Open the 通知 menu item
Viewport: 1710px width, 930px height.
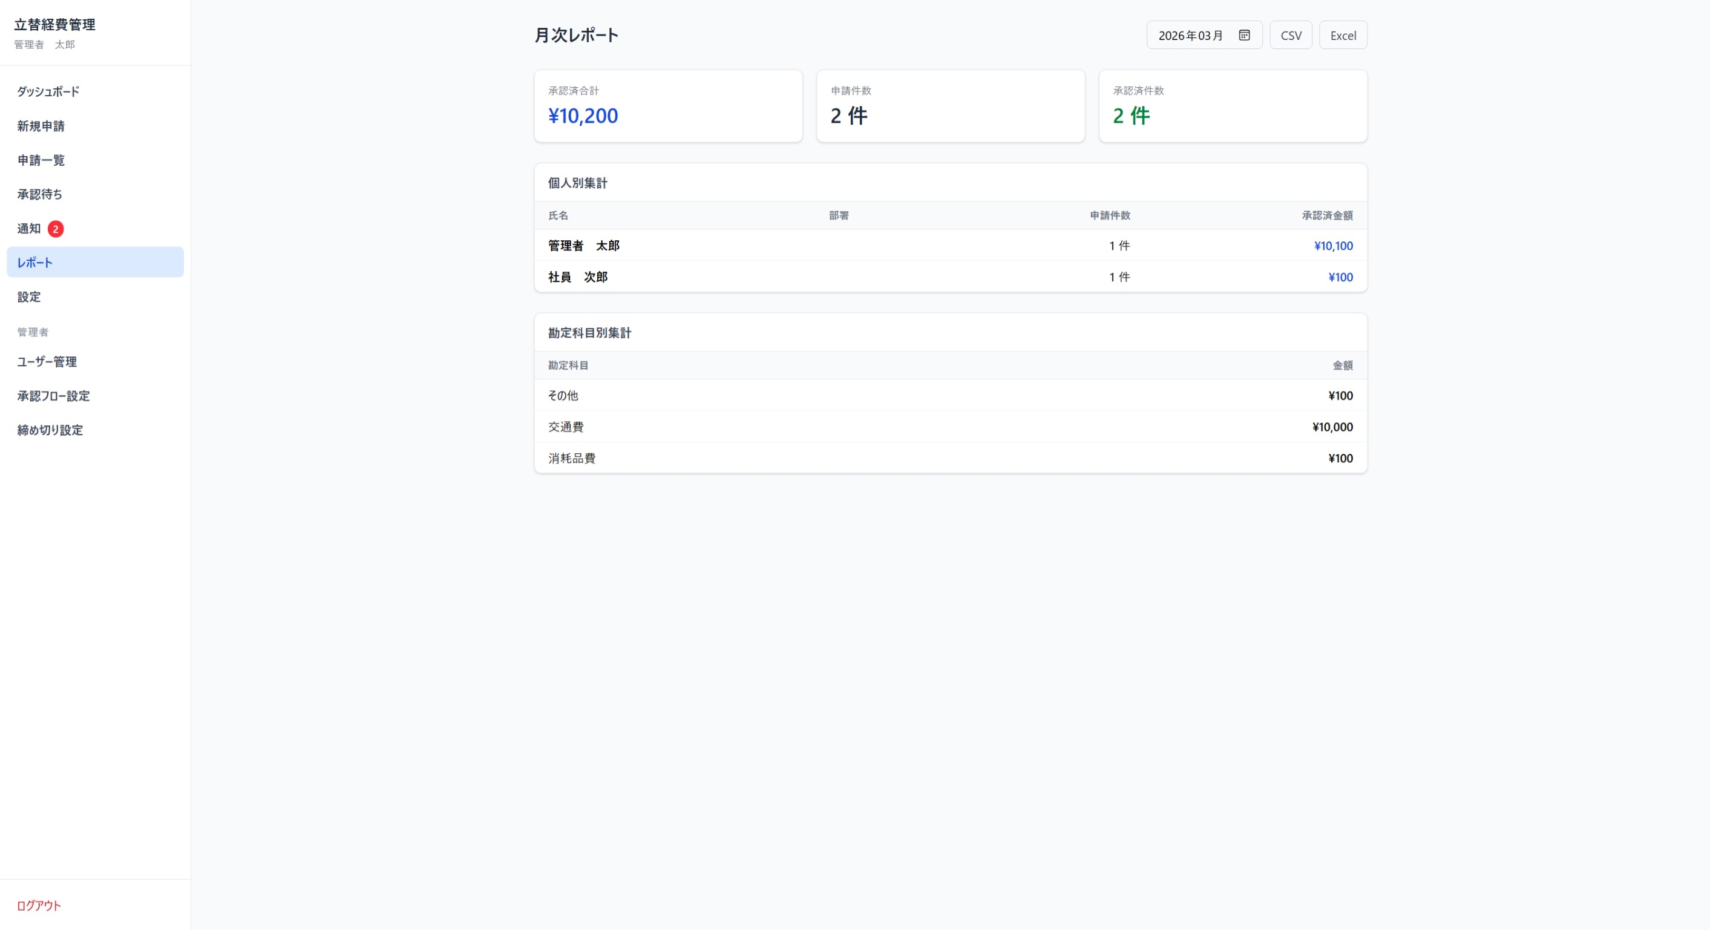[x=29, y=228]
